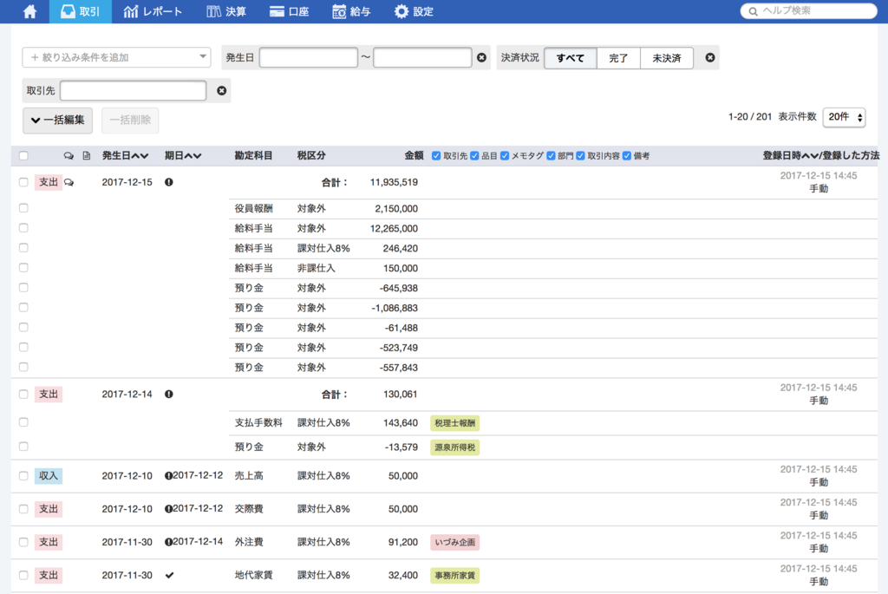888x594 pixels.
Task: Click the 源泉所得税 tag
Action: click(x=454, y=447)
